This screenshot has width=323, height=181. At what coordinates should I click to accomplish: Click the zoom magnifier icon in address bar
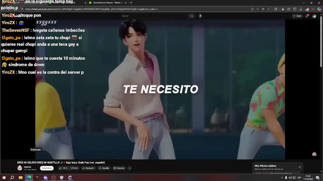[258, 9]
